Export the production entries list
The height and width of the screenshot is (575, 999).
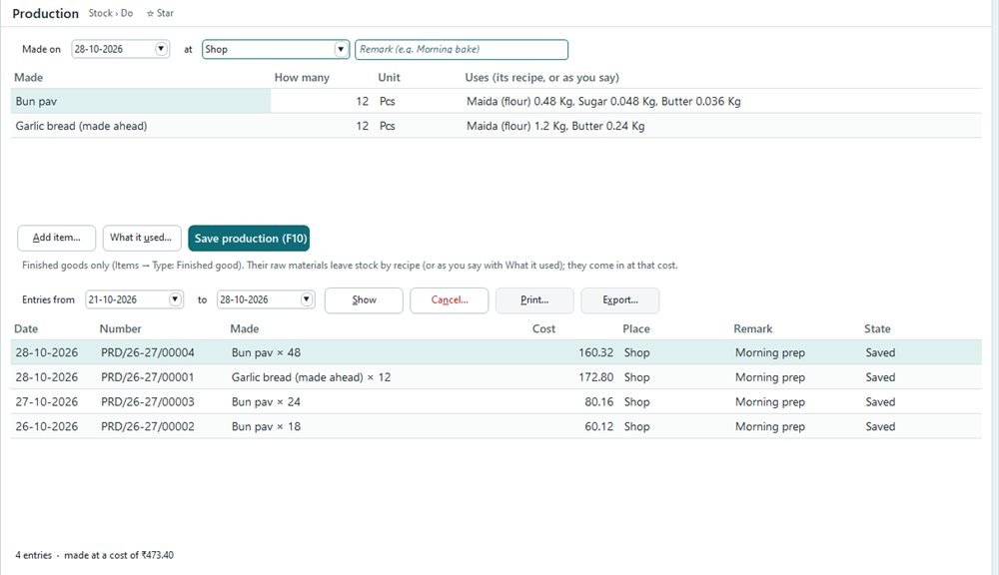(x=620, y=299)
